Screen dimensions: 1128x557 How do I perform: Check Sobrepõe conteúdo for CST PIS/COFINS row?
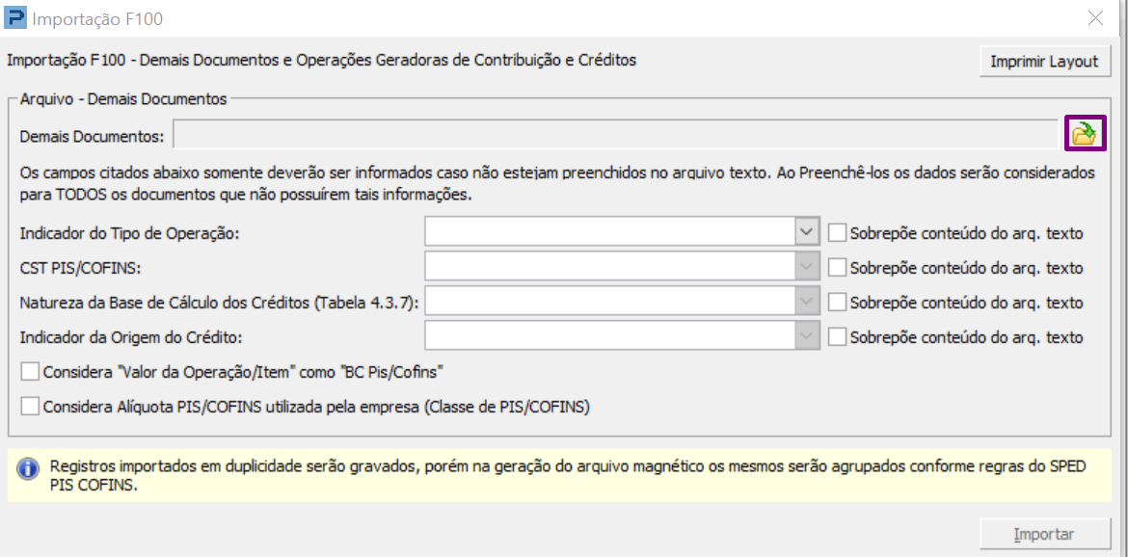click(x=837, y=267)
